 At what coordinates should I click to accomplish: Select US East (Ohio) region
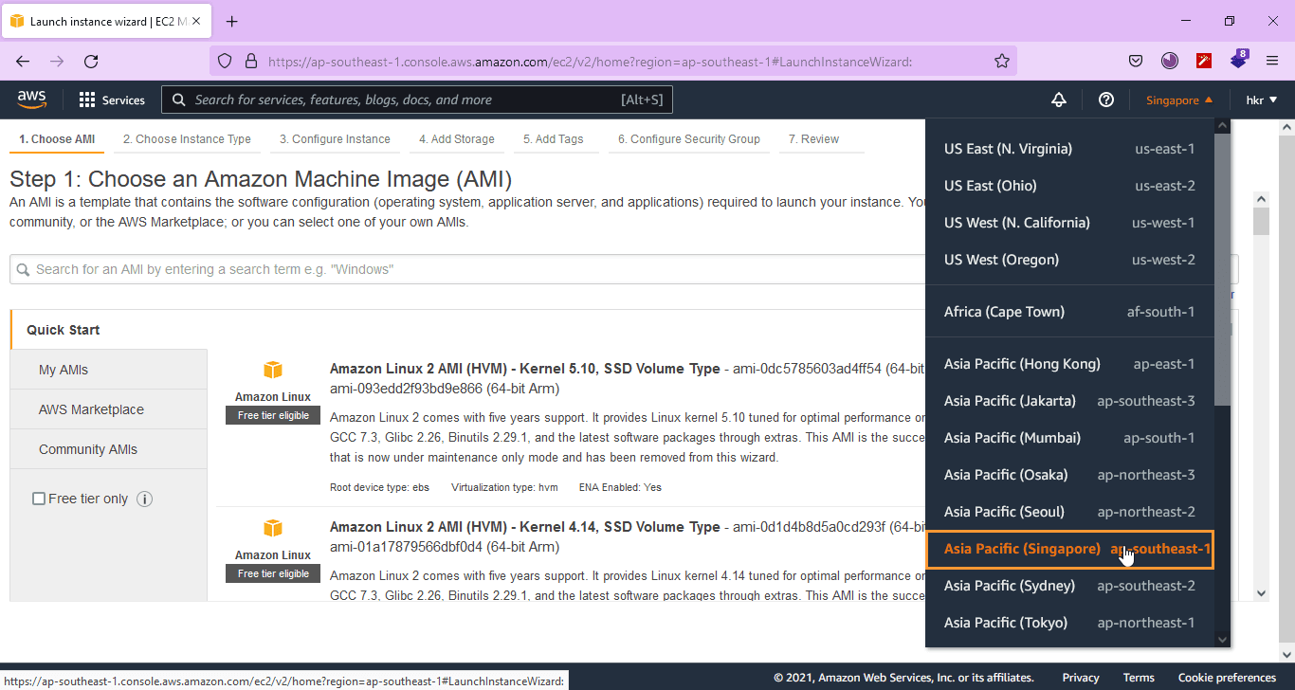(x=1069, y=186)
